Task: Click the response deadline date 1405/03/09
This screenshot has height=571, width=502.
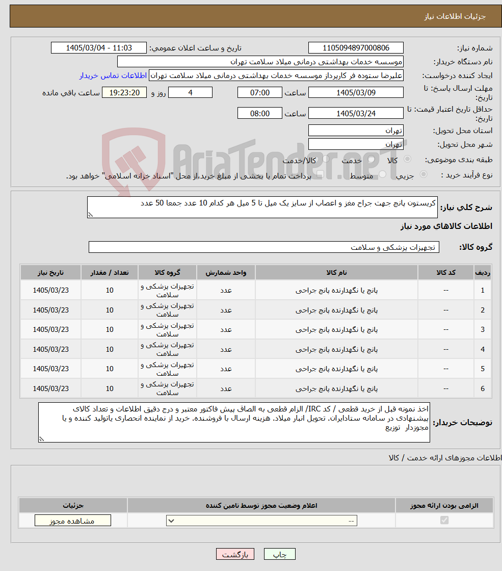Action: point(356,92)
